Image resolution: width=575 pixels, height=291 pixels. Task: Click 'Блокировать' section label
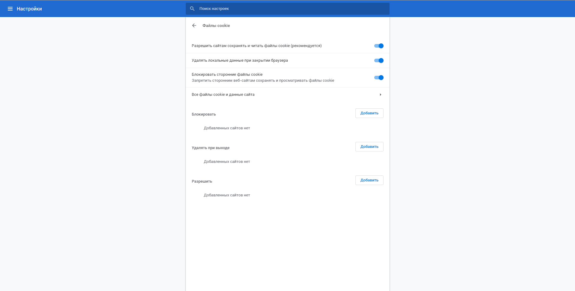tap(204, 114)
